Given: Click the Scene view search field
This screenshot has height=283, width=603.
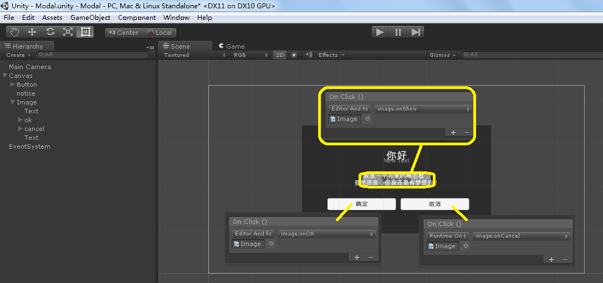Looking at the screenshot, I should [x=531, y=55].
